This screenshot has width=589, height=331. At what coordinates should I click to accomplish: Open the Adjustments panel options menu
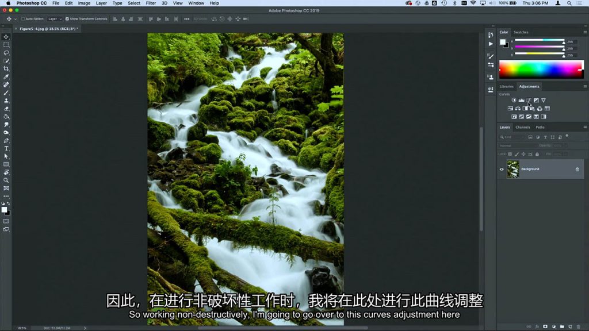585,86
